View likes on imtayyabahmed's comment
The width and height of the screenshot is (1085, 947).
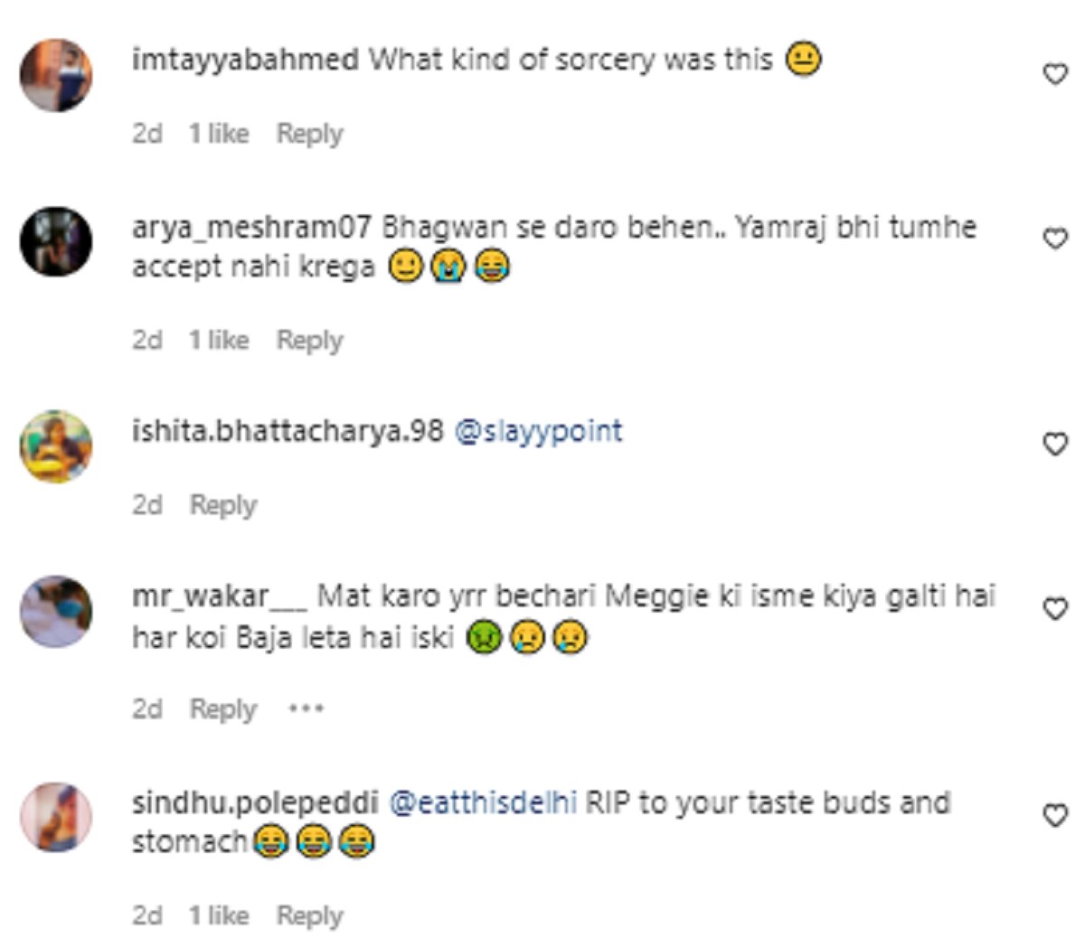pos(219,134)
